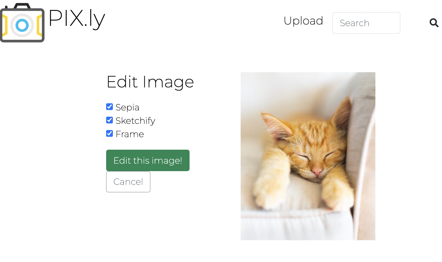Viewport: 442px width, 262px height.
Task: Click Upload in the navigation bar
Action: 303,21
